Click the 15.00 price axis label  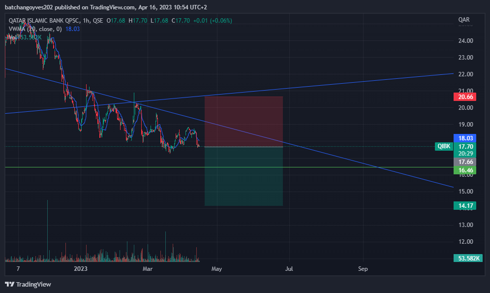click(x=465, y=192)
